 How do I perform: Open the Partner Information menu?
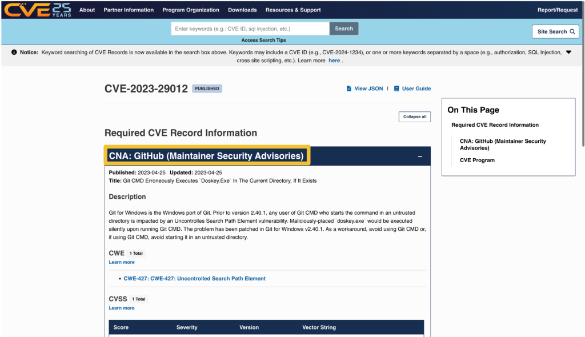tap(129, 10)
